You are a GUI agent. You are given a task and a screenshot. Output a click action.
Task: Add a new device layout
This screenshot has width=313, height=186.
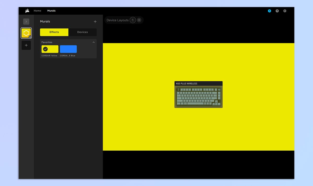tap(139, 20)
